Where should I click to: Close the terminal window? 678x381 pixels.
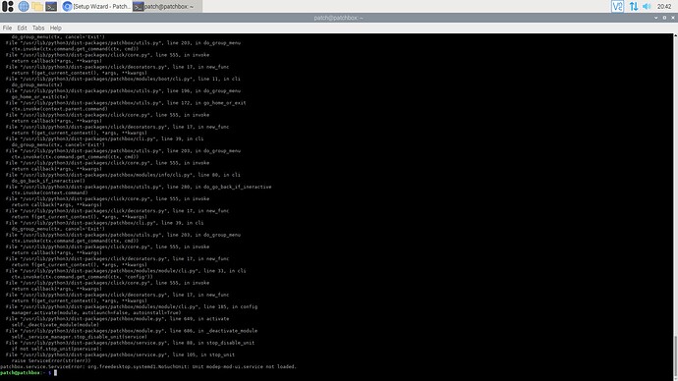(673, 18)
